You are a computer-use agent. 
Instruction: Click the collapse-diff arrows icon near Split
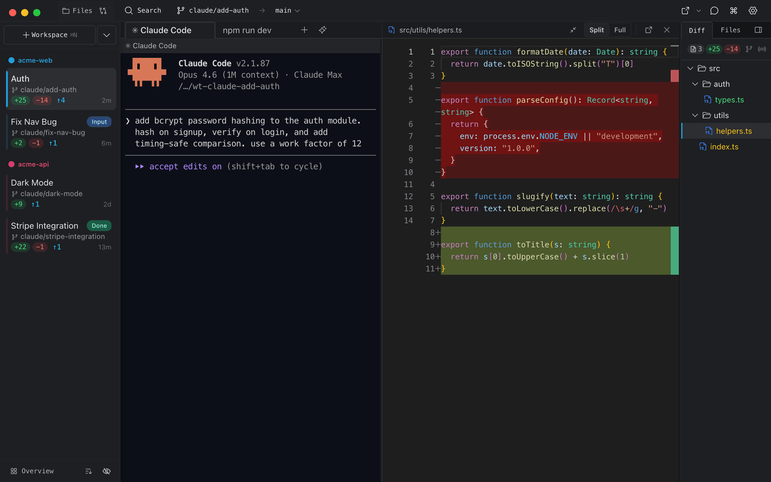pos(573,30)
